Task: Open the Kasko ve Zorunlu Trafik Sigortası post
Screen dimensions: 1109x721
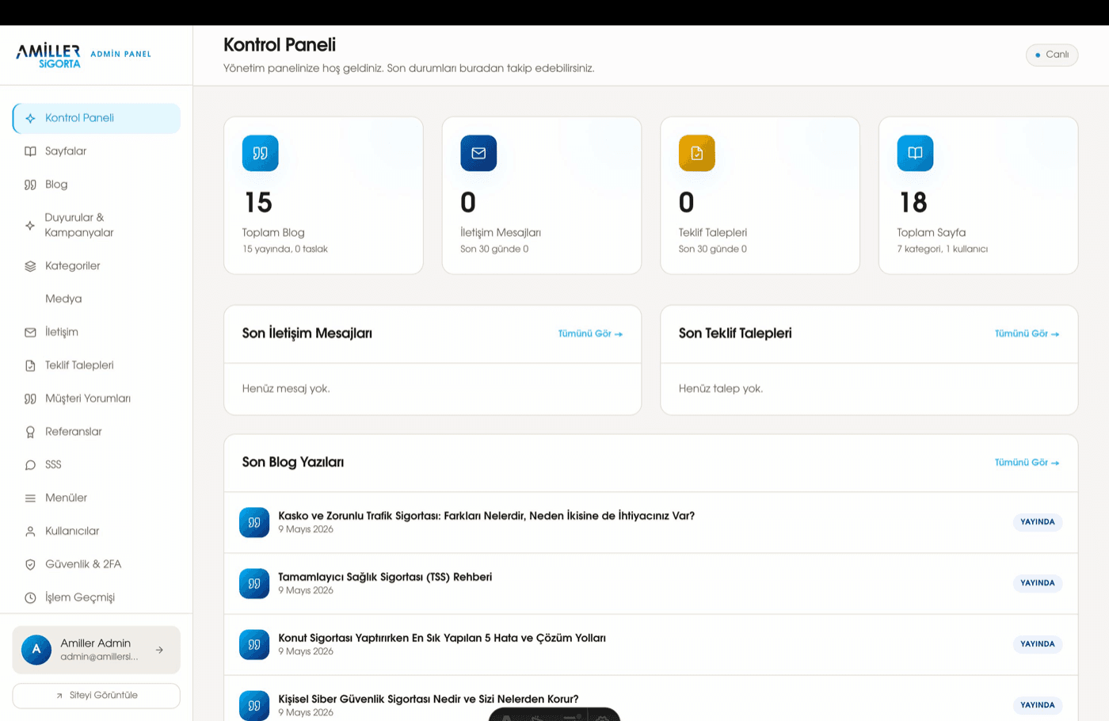Action: tap(486, 516)
